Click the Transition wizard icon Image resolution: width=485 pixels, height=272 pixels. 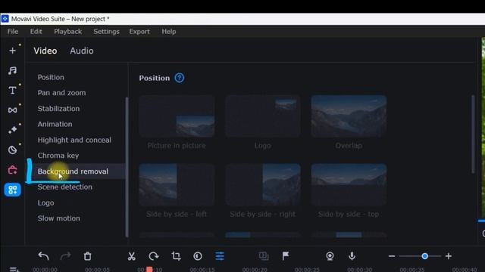(x=264, y=256)
